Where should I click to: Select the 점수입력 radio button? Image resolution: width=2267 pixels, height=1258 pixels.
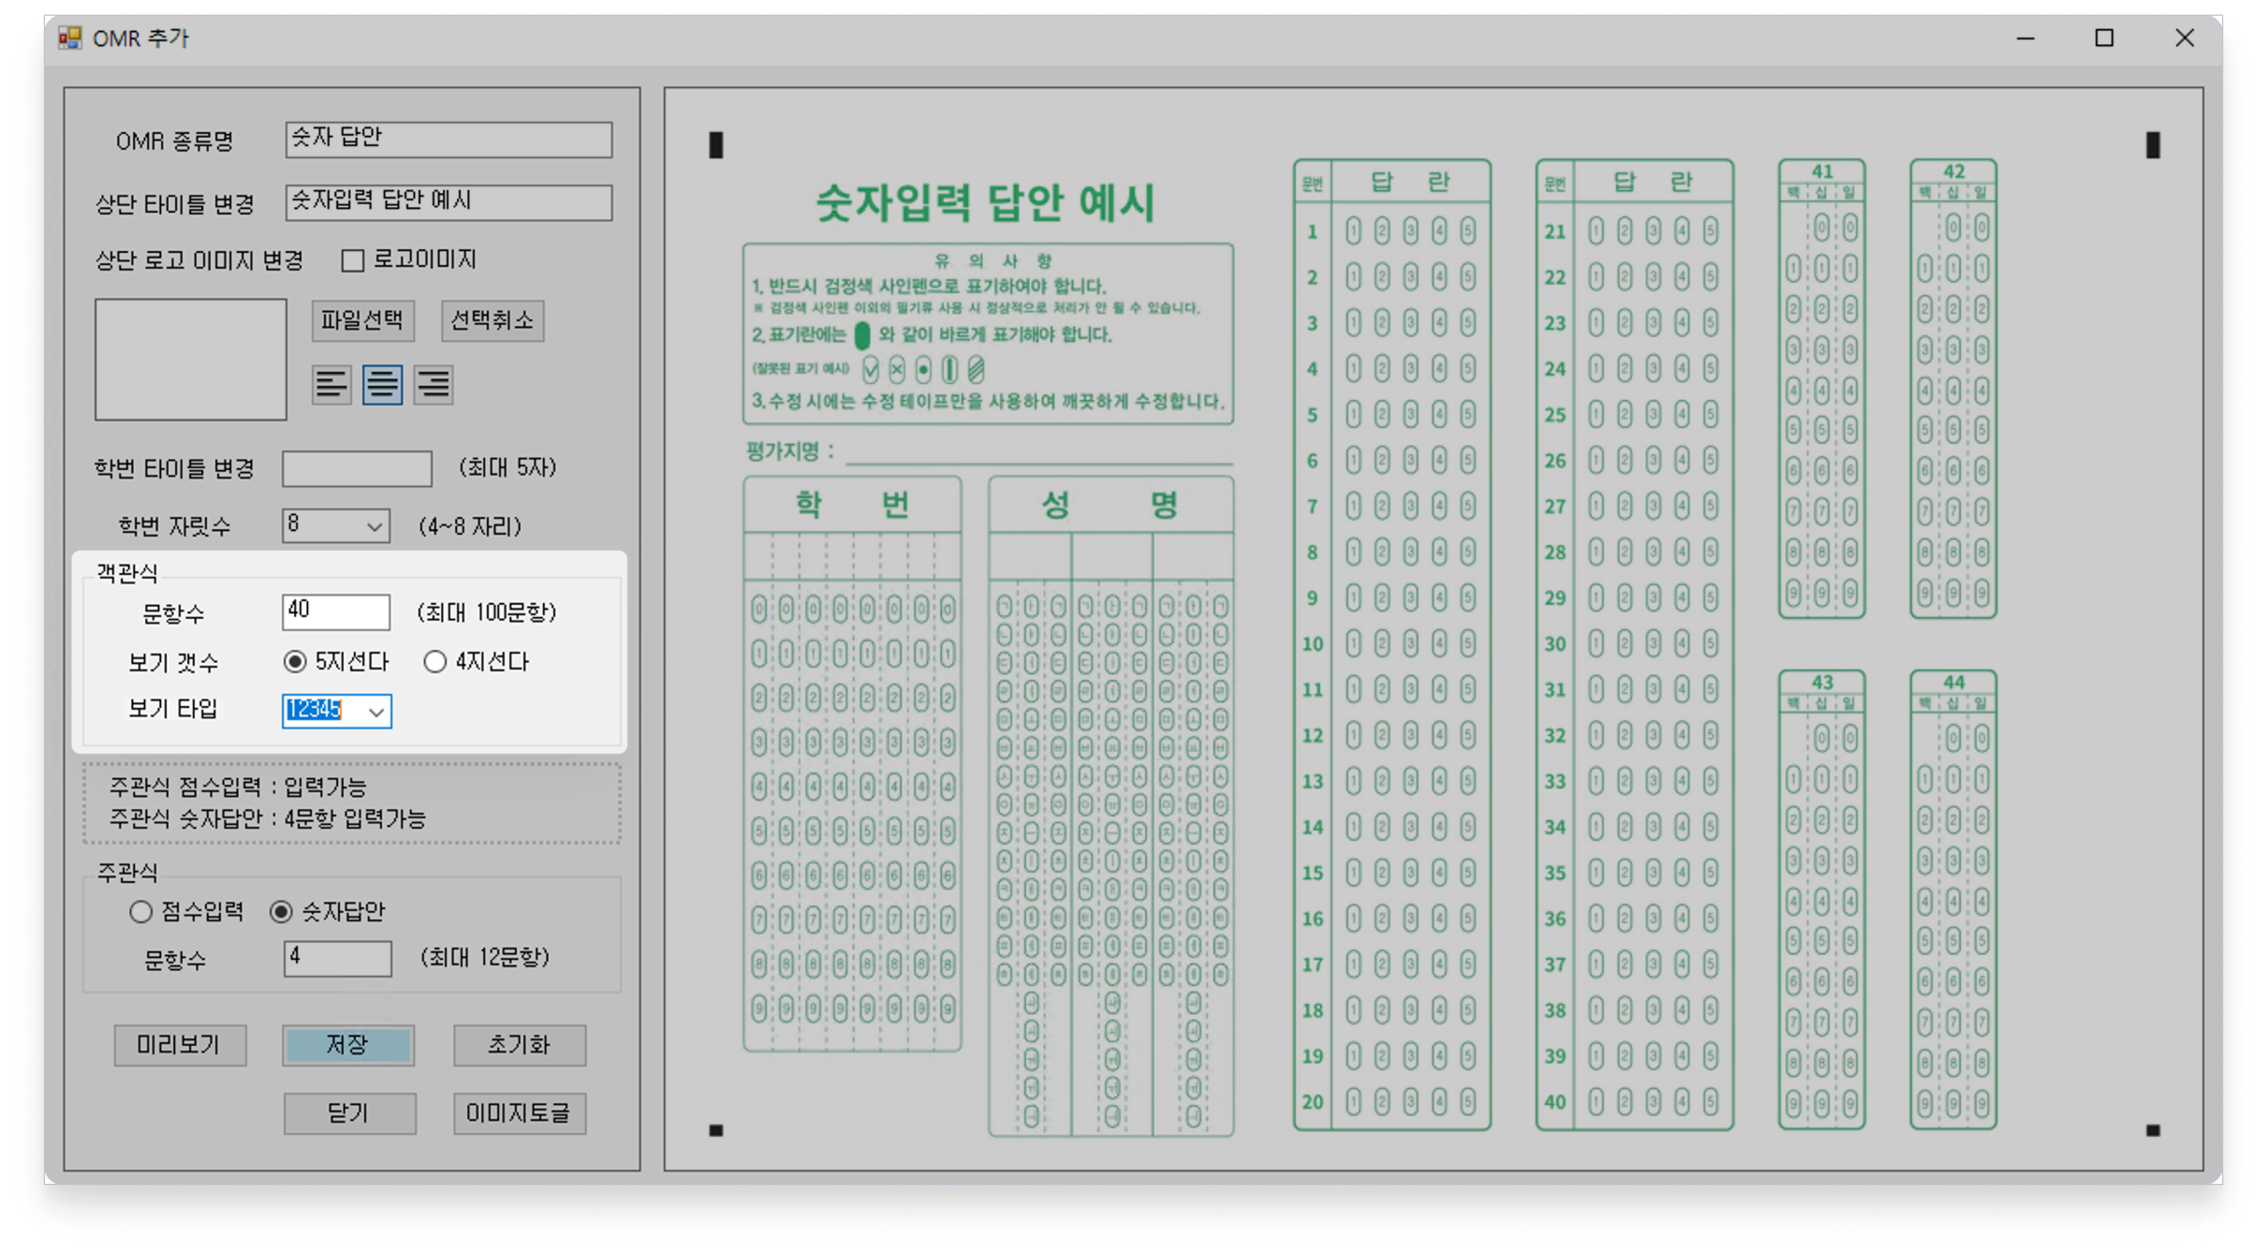(x=141, y=912)
